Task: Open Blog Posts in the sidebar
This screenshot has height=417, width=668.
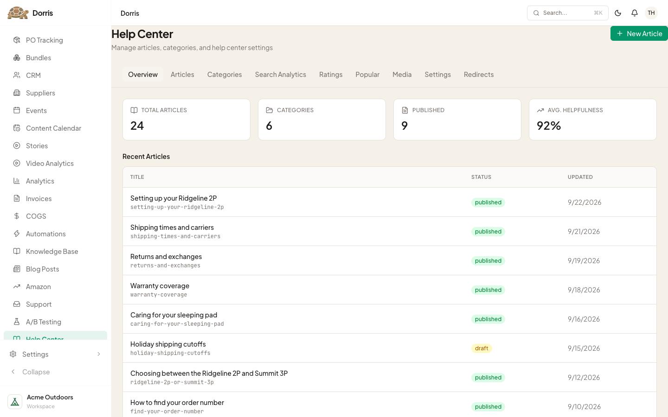Action: 55,269
